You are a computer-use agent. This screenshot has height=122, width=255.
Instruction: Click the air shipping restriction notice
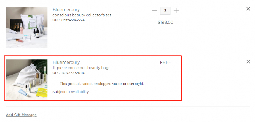(102, 84)
